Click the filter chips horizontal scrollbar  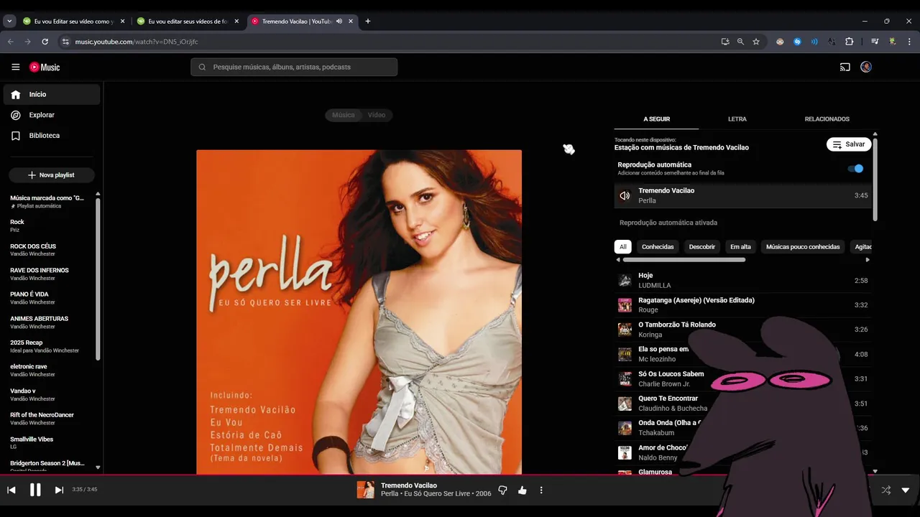click(684, 260)
